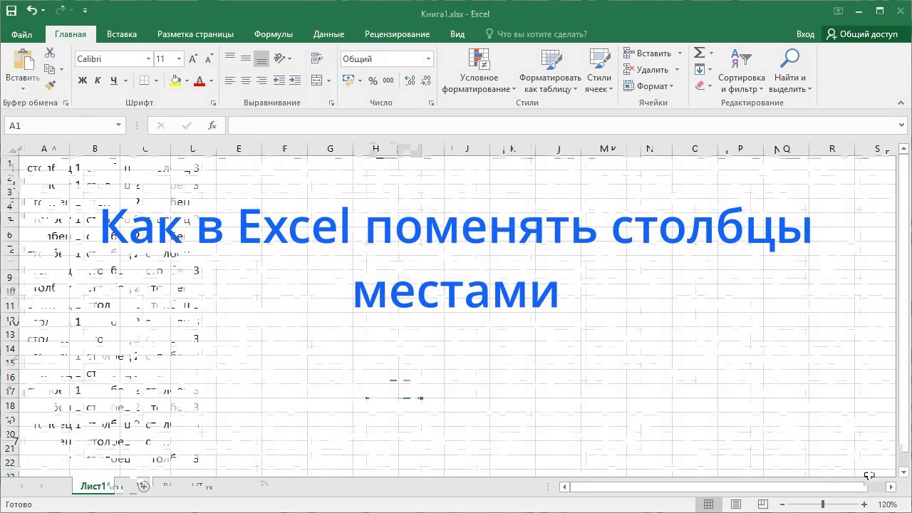Open Сортировка и фильтр menu
Screen dimensions: 912x513
[x=741, y=71]
